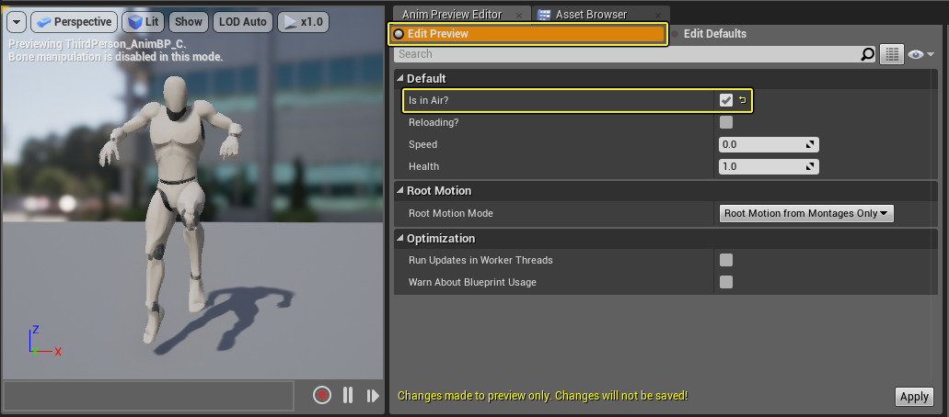Enable Warn About Blueprint Usage checkbox
Viewport: 949px width, 417px height.
point(726,282)
